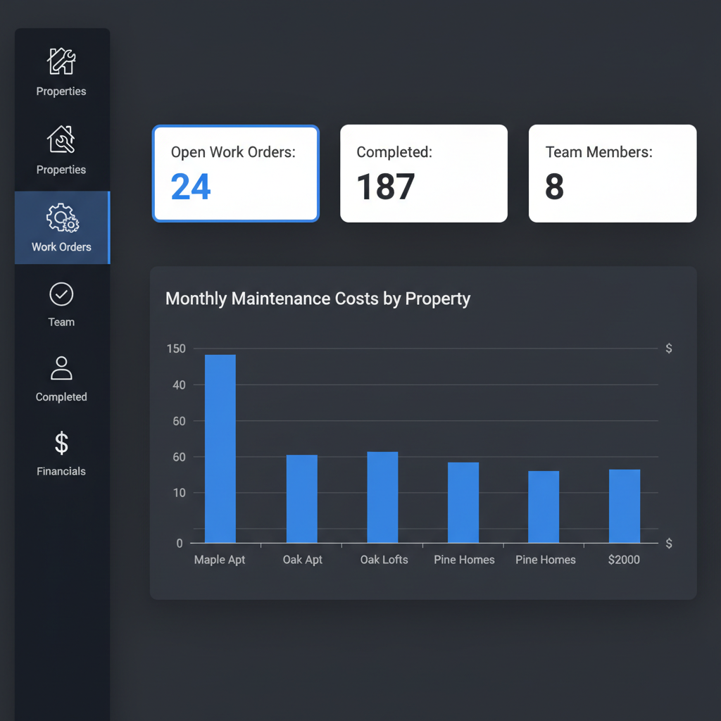
Task: Click the number 187 value
Action: (386, 187)
